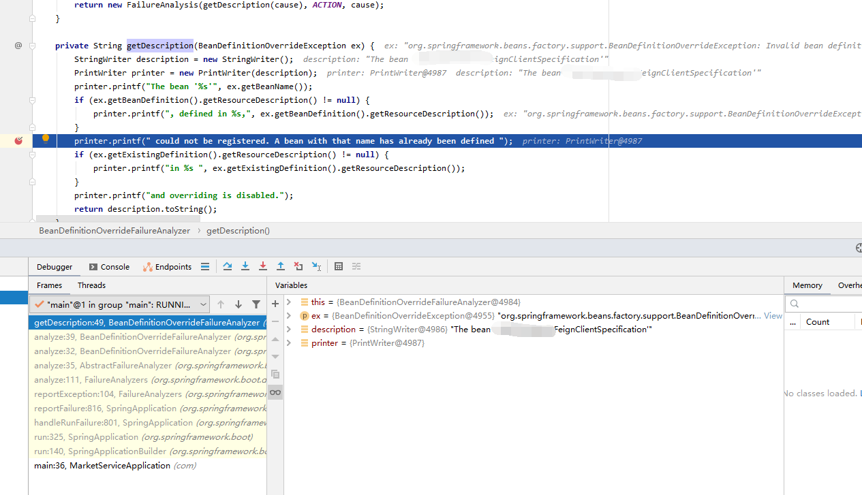Select the Frames tab
Screen dimensions: 862x495
coord(49,285)
